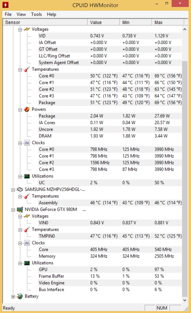Click the flame icon next to Powers
Image resolution: width=191 pixels, height=313 pixels.
(x=27, y=109)
